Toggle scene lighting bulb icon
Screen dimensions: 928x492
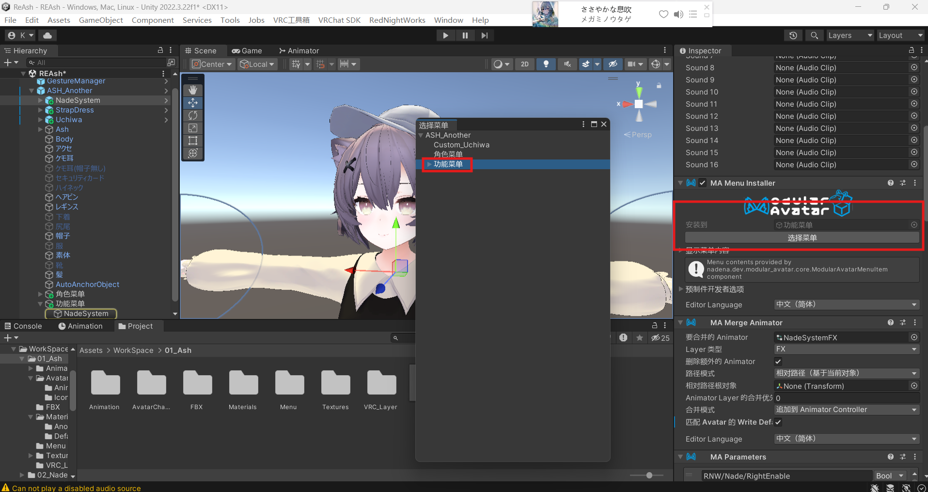pyautogui.click(x=546, y=64)
